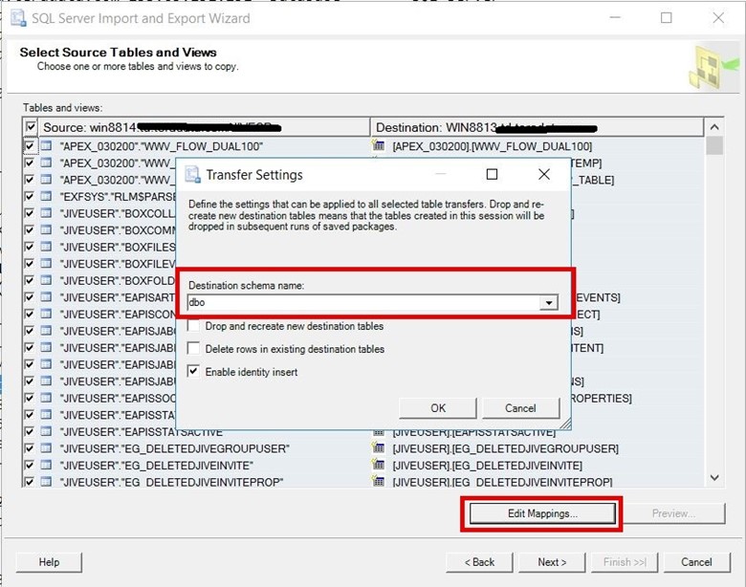Screen dimensions: 746x587
Task: Click table icon of JIVEUSER BOXFILEV row
Action: (46, 264)
